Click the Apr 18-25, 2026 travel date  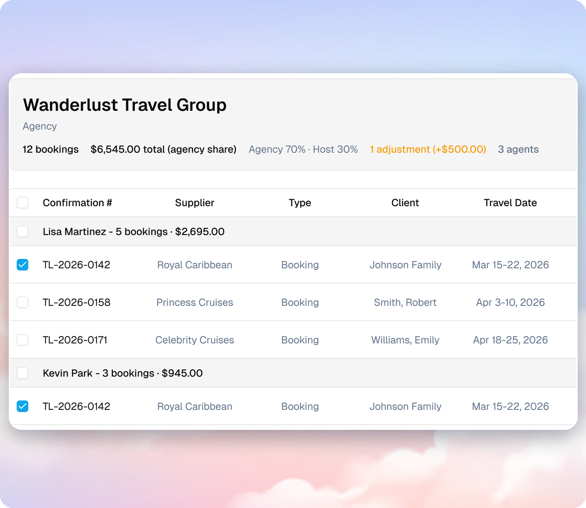(510, 340)
